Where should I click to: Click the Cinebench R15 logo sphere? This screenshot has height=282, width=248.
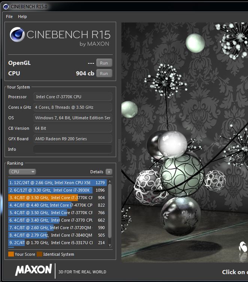(17, 34)
